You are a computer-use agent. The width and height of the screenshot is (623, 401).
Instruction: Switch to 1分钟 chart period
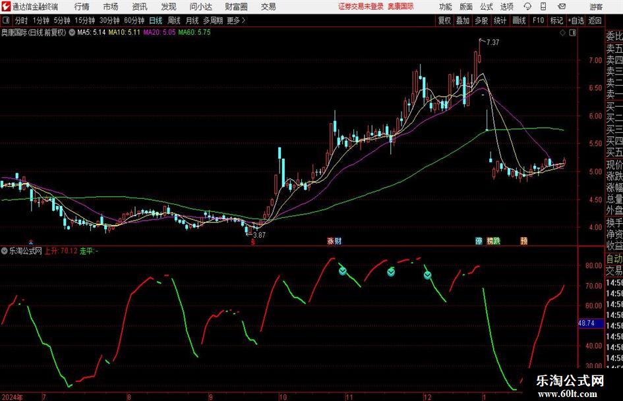click(x=41, y=20)
